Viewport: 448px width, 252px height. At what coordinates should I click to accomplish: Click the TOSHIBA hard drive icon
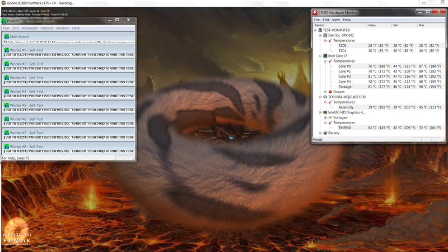point(325,97)
